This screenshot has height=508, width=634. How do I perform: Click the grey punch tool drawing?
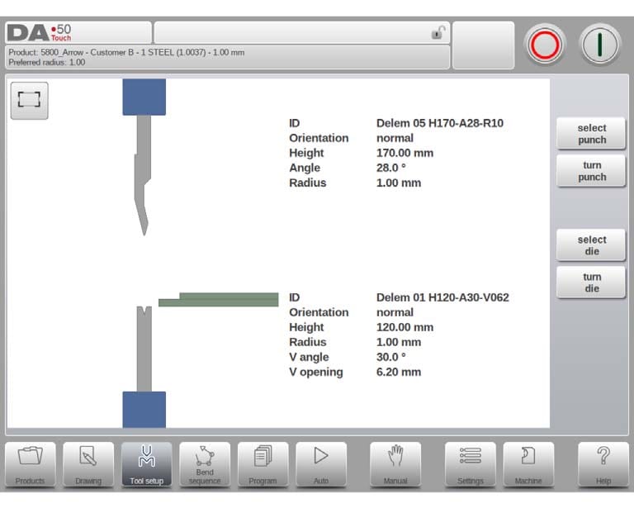(x=143, y=175)
